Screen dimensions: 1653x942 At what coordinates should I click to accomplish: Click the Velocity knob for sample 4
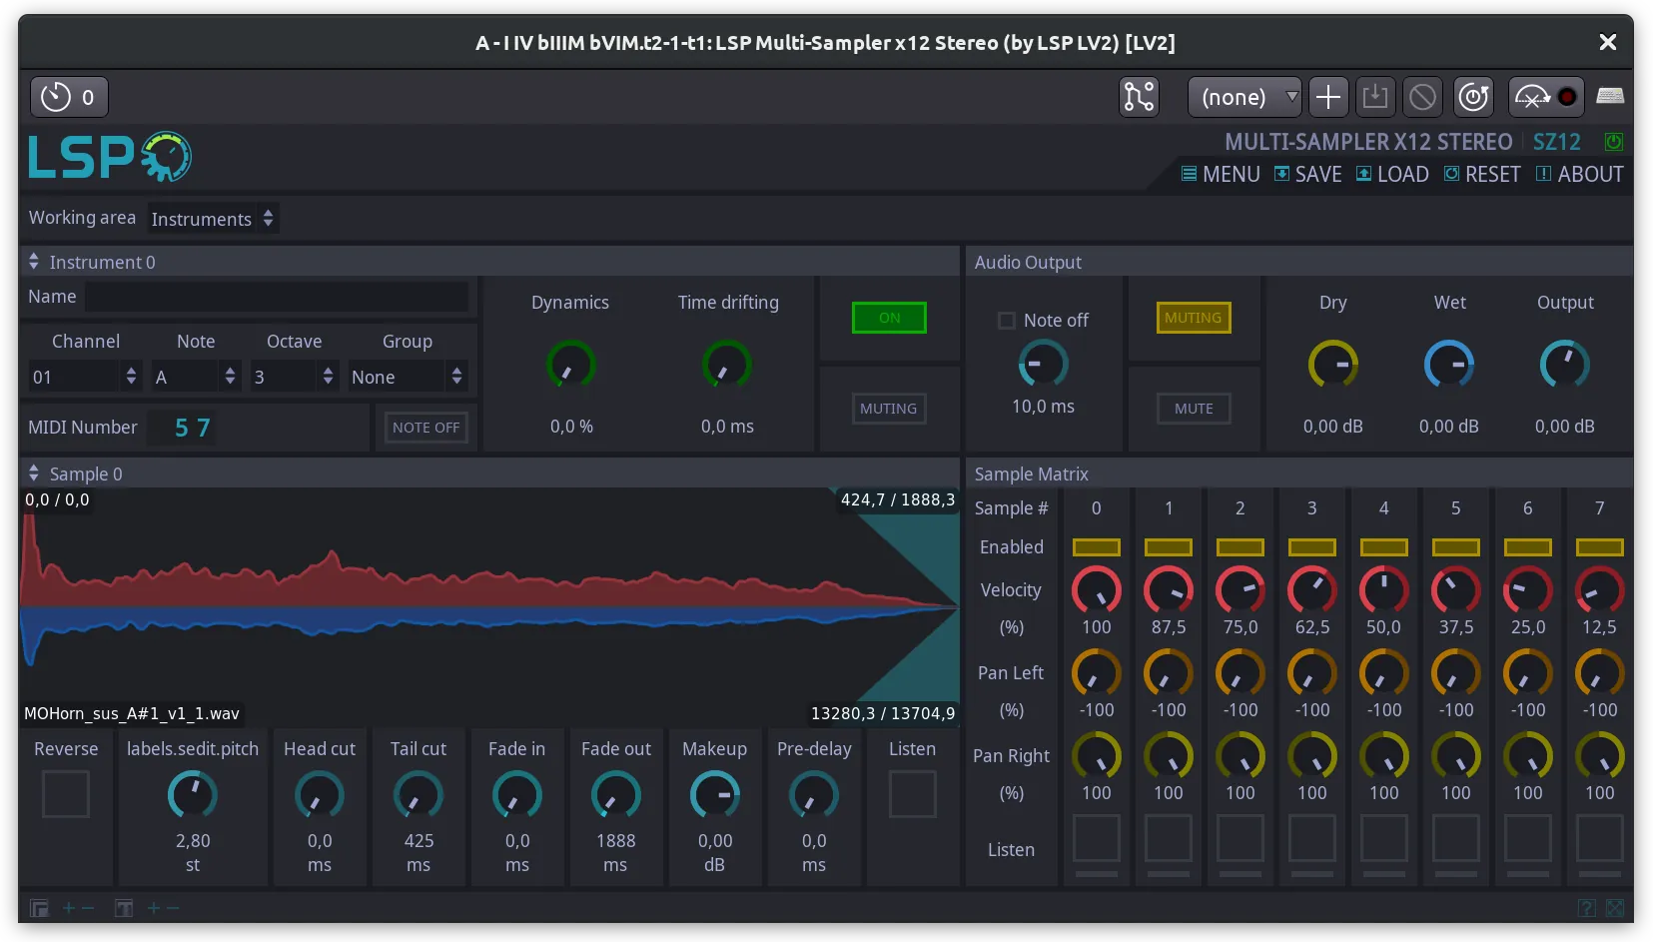tap(1384, 590)
